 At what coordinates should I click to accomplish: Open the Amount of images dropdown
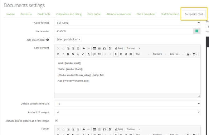[127, 112]
